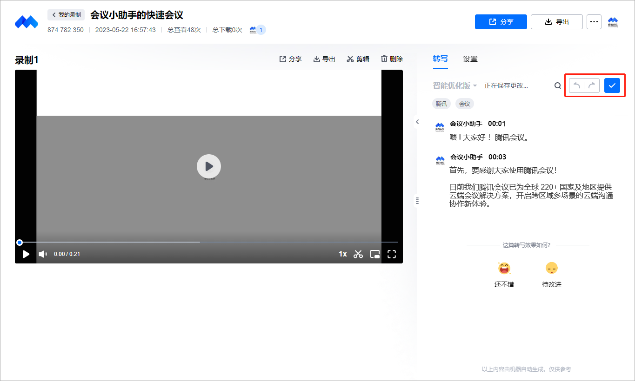This screenshot has height=381, width=635.
Task: Rate transcript as 还不错
Action: click(x=504, y=275)
